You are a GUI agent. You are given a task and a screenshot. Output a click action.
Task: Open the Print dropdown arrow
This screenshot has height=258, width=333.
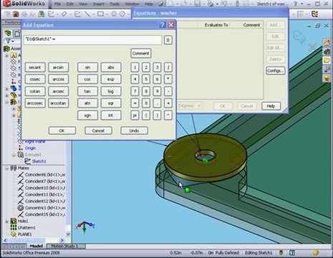[x=217, y=4]
